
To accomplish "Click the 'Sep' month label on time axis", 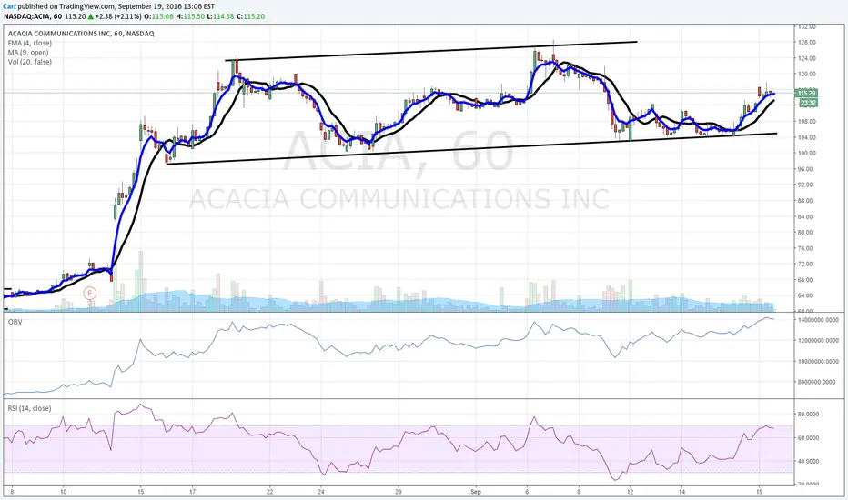I will 475,492.
